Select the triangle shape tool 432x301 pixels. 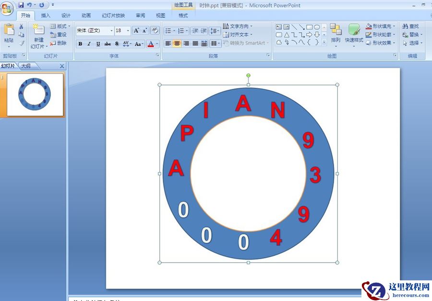(287, 35)
